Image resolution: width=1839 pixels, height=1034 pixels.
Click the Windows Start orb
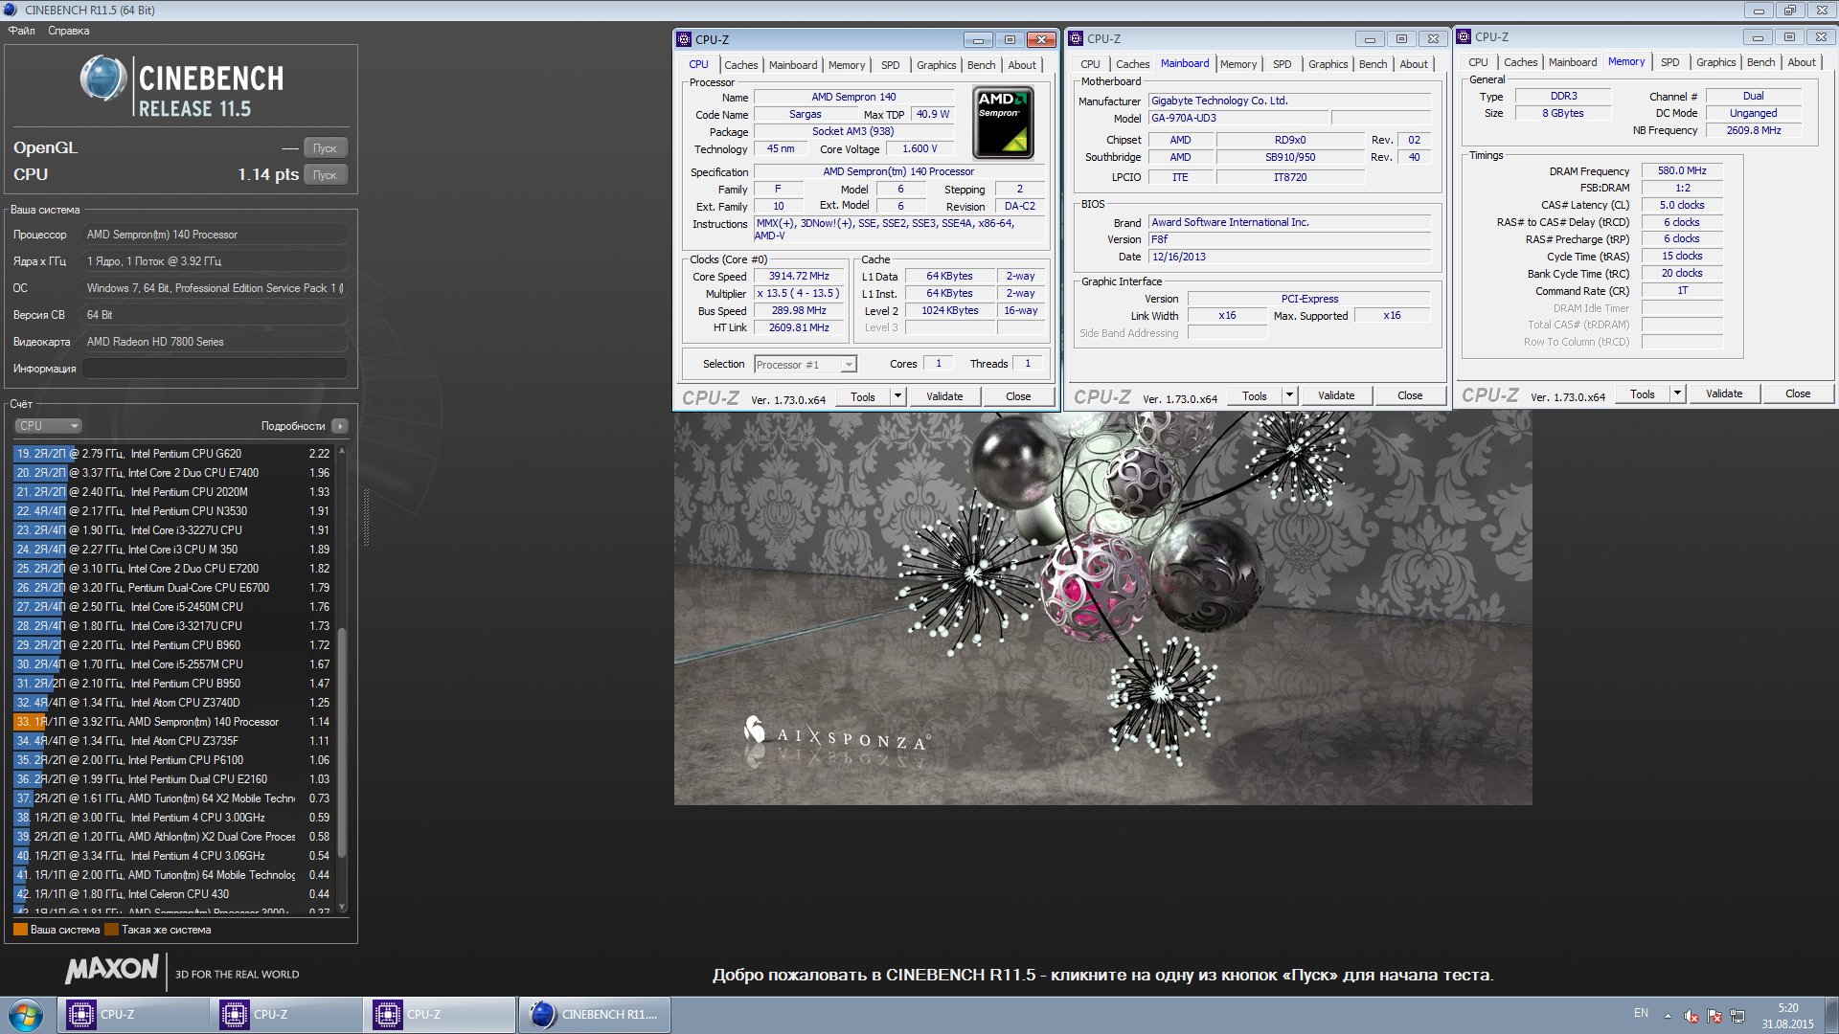pos(26,1015)
